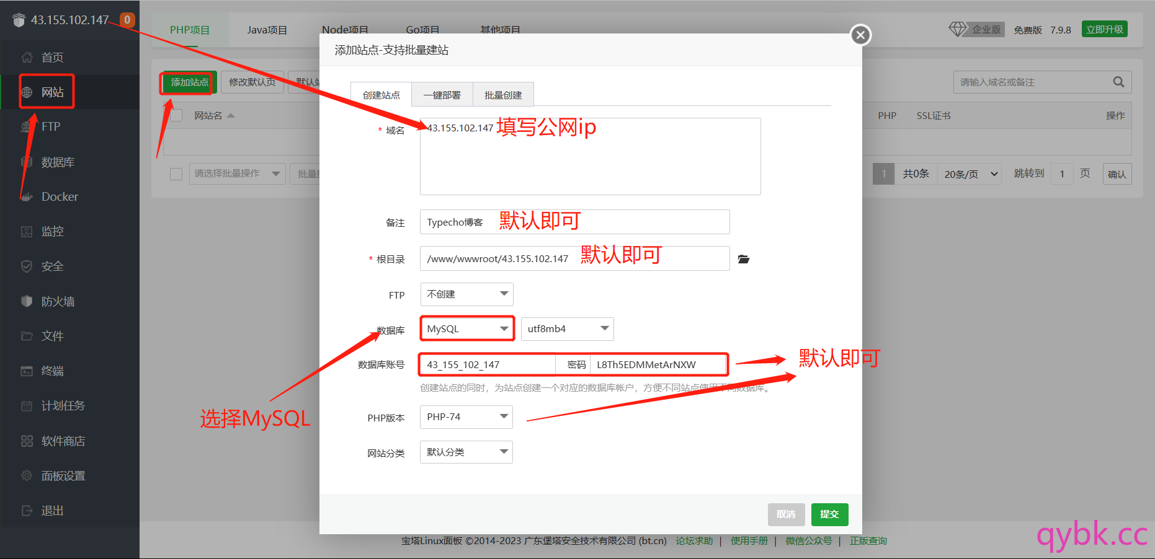Click the 修改默认页 button
1155x559 pixels.
pyautogui.click(x=252, y=82)
